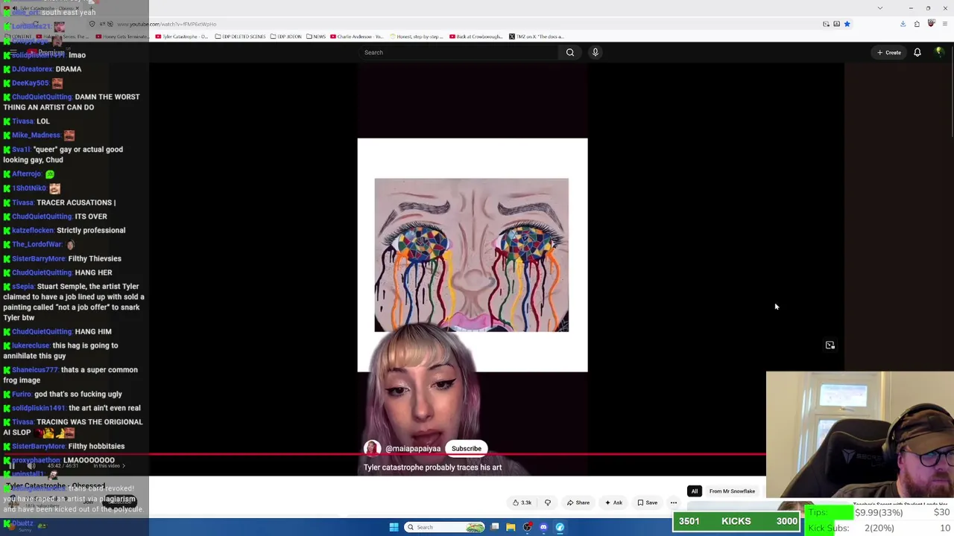Subscribe to @maiapapaiyaa in the video overlay
This screenshot has width=954, height=536.
467,448
